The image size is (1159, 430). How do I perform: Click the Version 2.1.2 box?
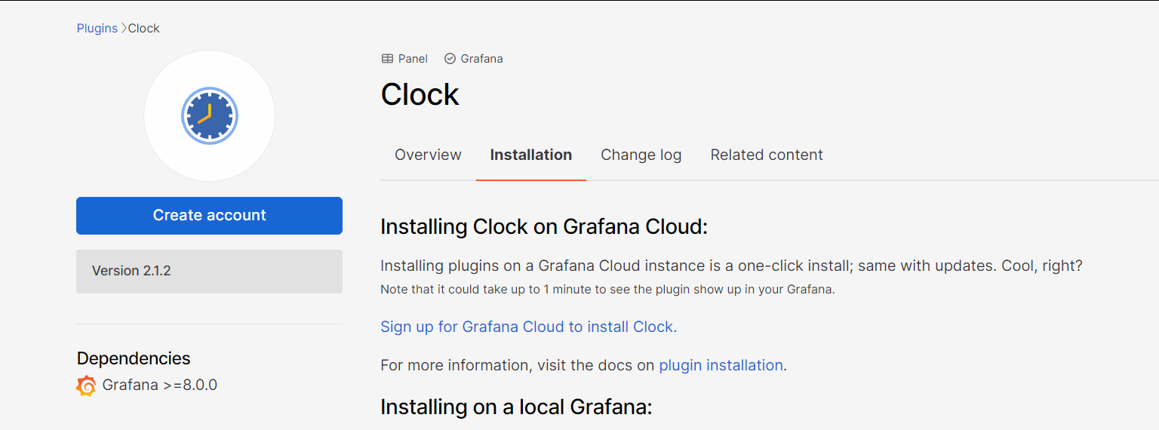pyautogui.click(x=210, y=272)
